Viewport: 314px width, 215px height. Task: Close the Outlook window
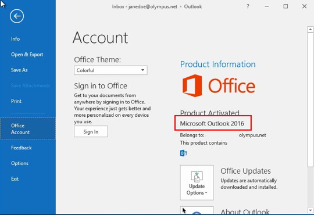(x=304, y=6)
